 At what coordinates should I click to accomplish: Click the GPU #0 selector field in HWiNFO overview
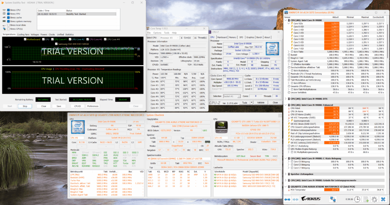[x=221, y=138]
